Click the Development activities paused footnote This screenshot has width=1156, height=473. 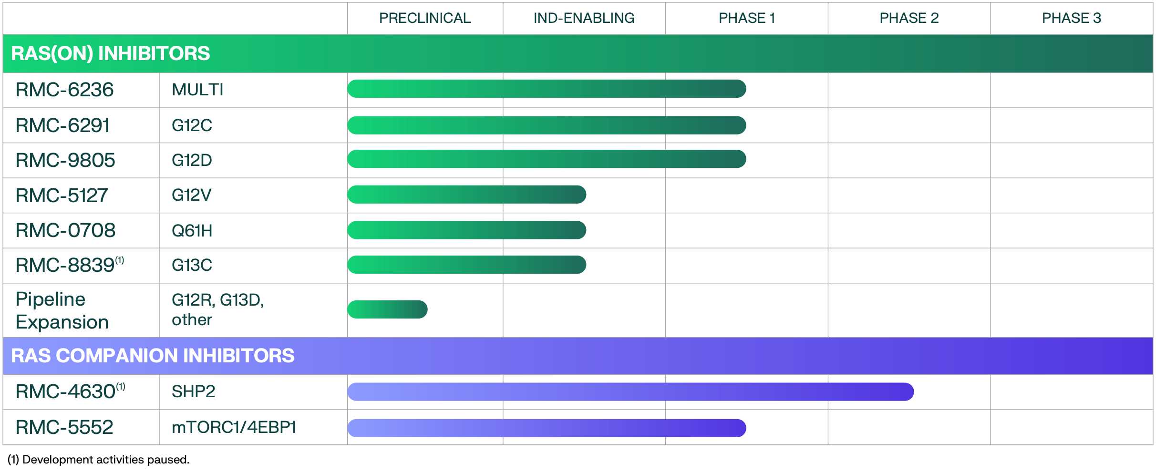98,460
